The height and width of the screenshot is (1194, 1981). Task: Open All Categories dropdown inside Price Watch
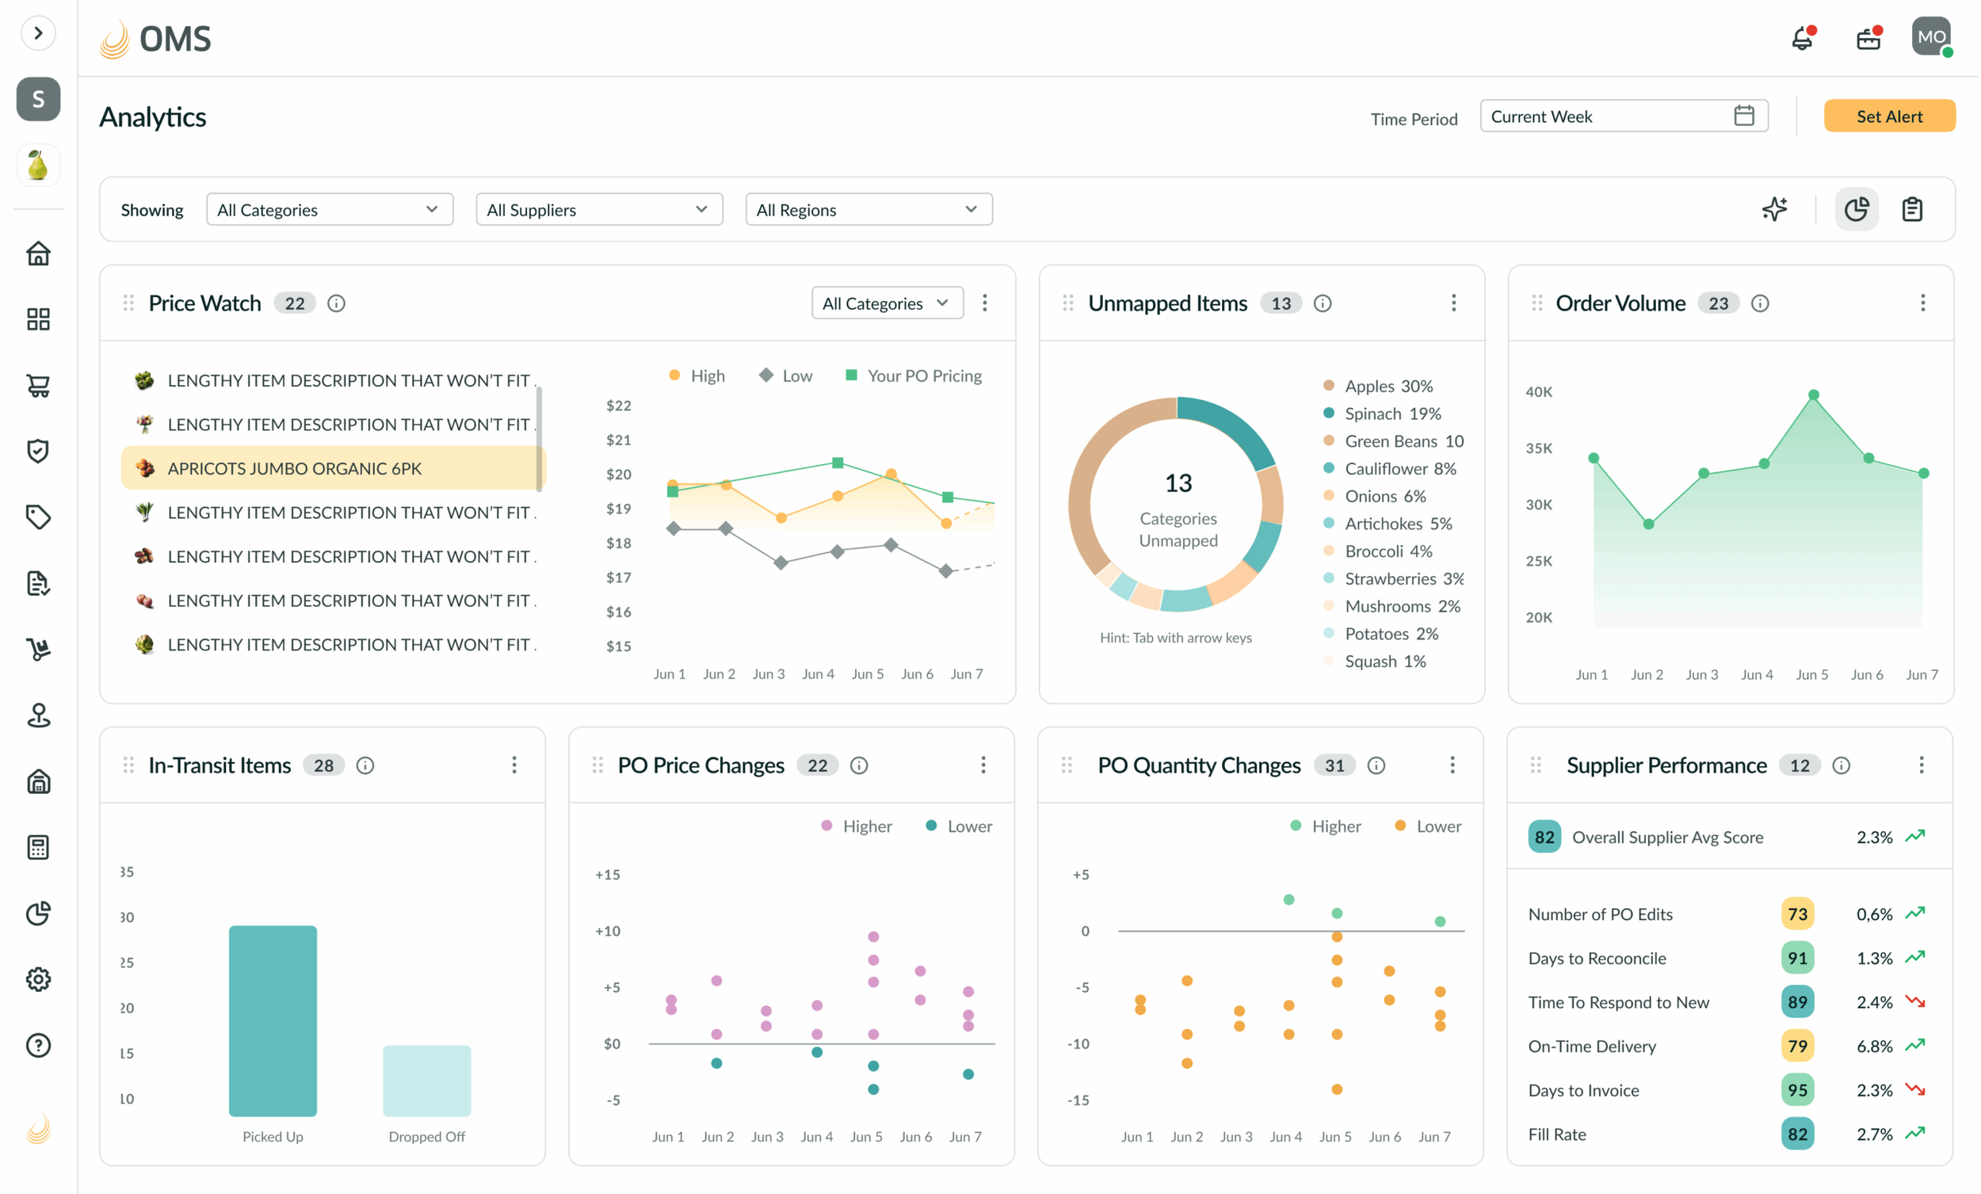[x=887, y=303]
